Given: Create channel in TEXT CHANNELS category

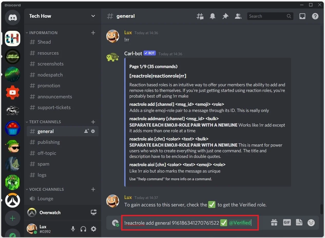Looking at the screenshot, I should [93, 122].
